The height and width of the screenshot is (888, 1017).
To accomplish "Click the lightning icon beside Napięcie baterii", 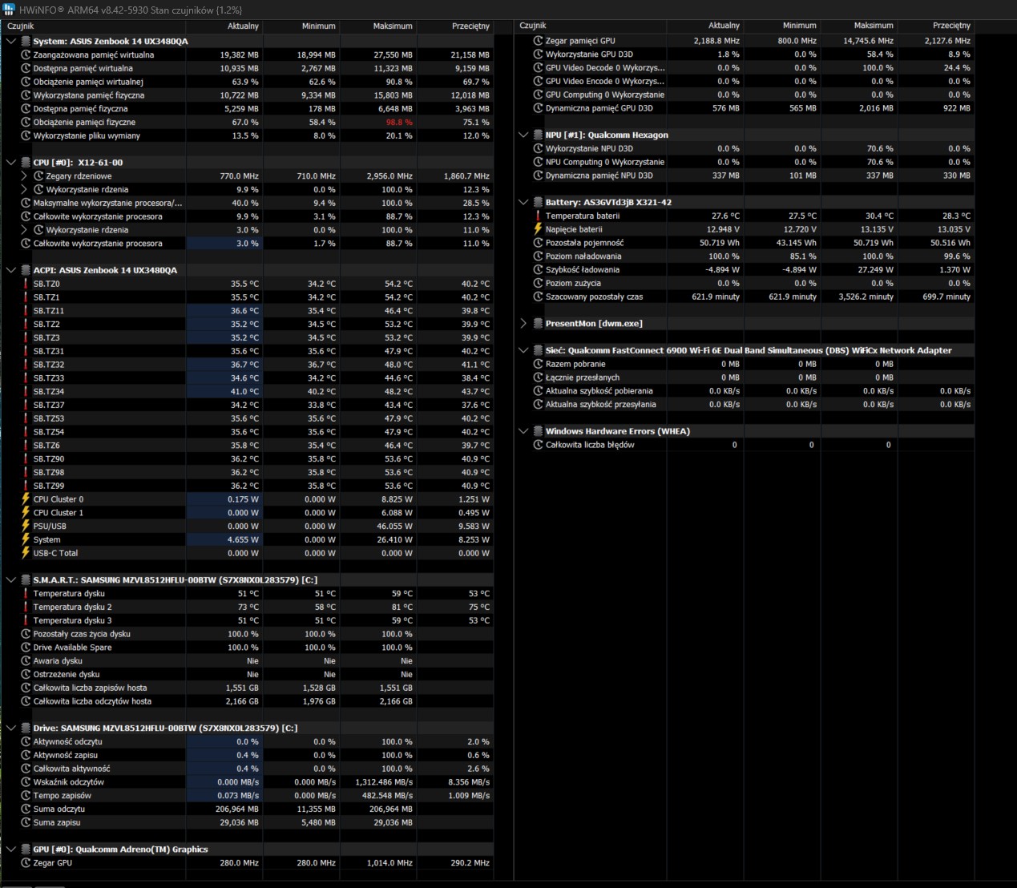I will 538,229.
